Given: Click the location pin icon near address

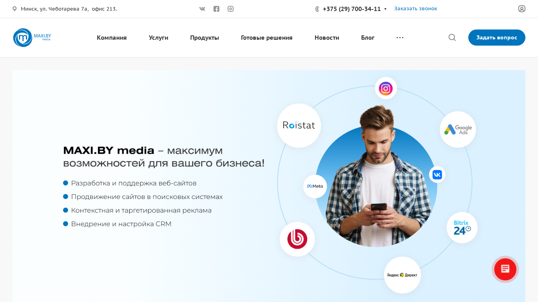Looking at the screenshot, I should pos(15,9).
